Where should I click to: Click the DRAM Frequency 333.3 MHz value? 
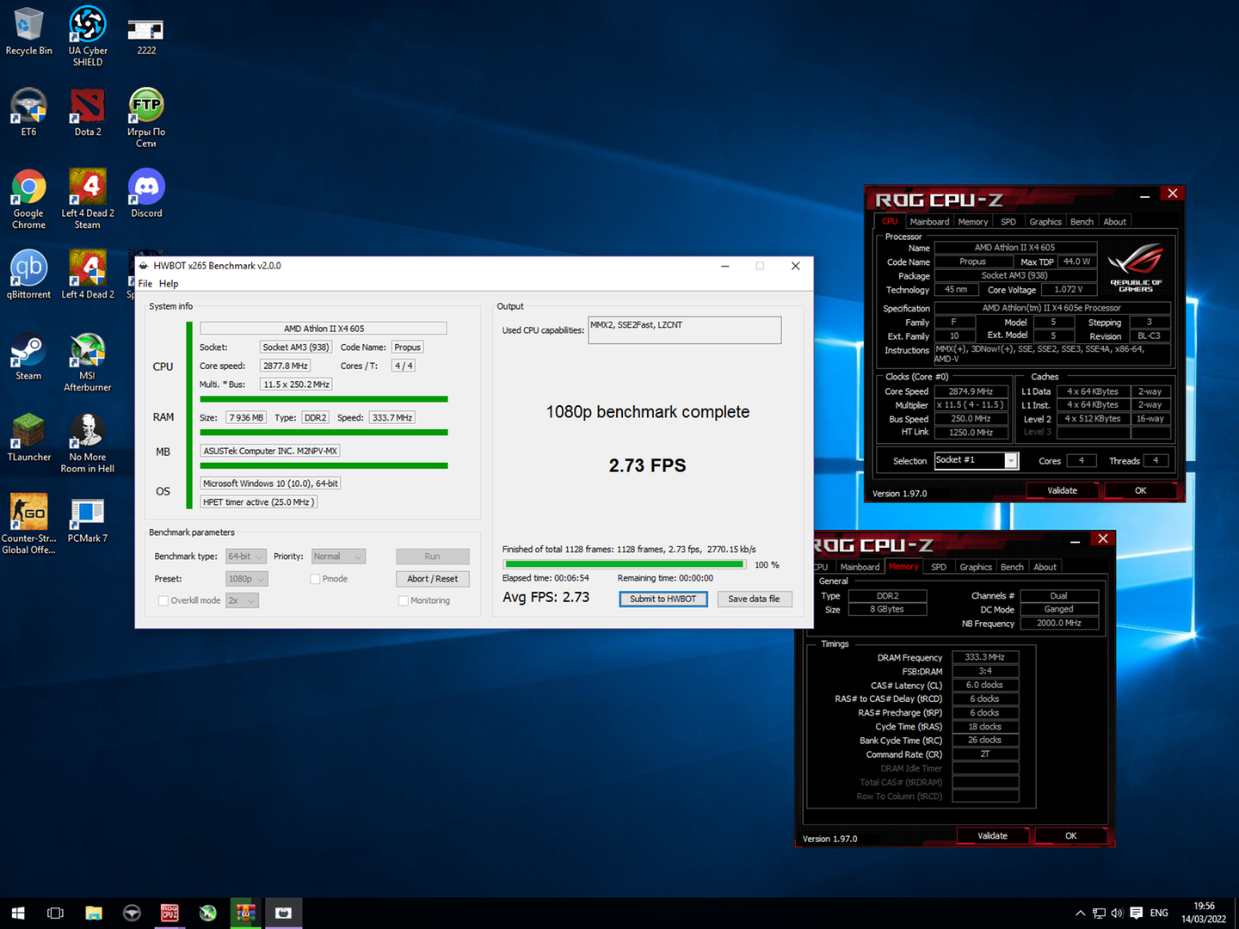(x=985, y=657)
